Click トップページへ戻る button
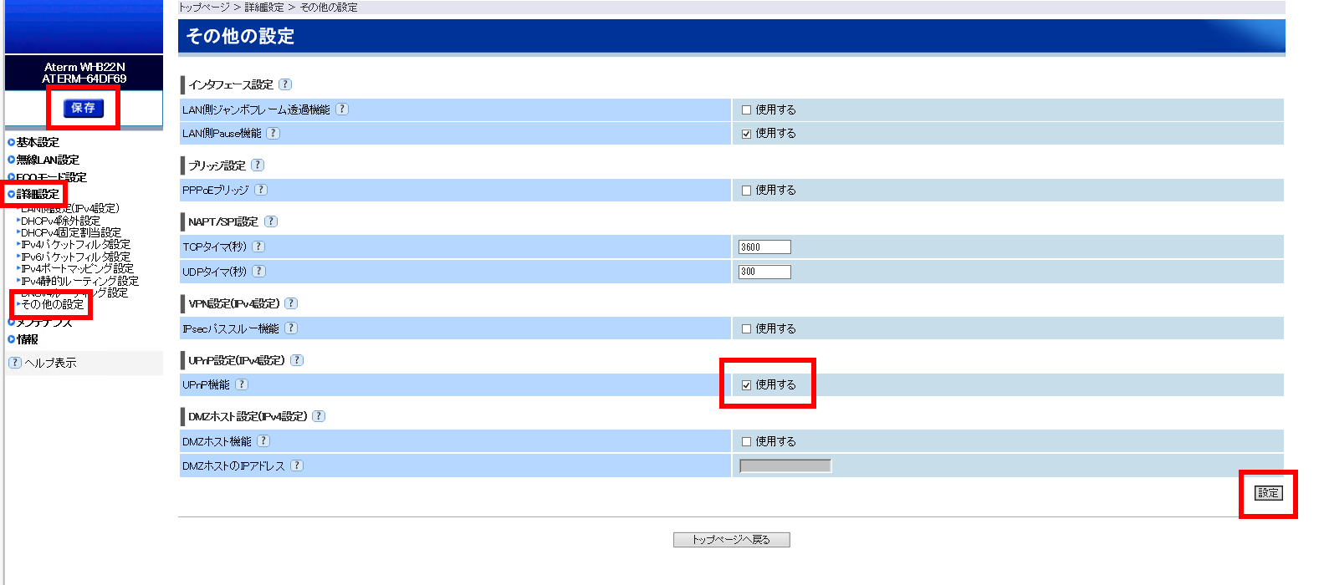 731,540
